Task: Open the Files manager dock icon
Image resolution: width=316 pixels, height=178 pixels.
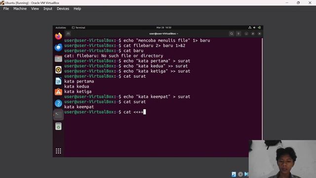Action: [x=58, y=59]
